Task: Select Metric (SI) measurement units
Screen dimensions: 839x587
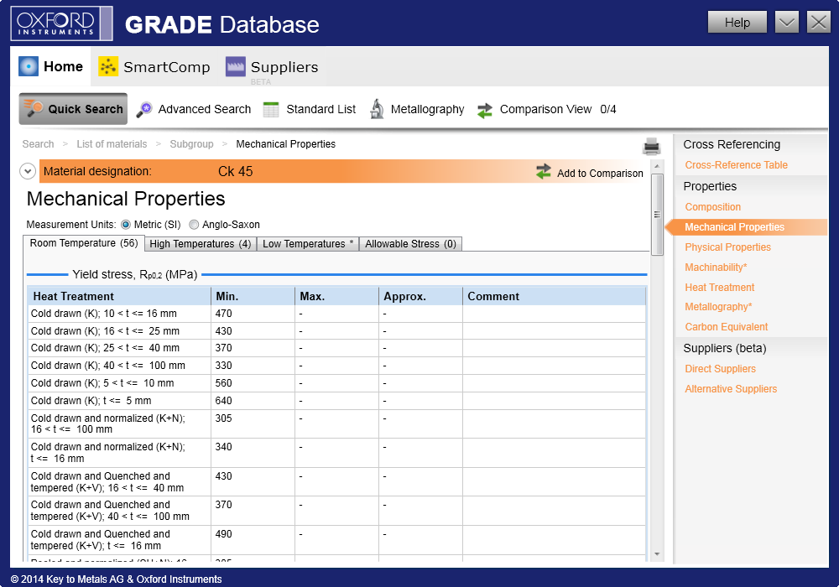Action: point(126,225)
